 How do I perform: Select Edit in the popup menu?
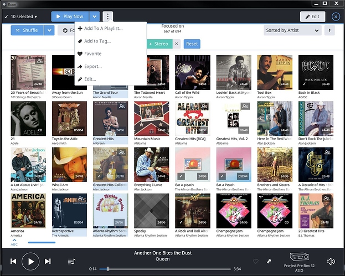[x=111, y=79]
